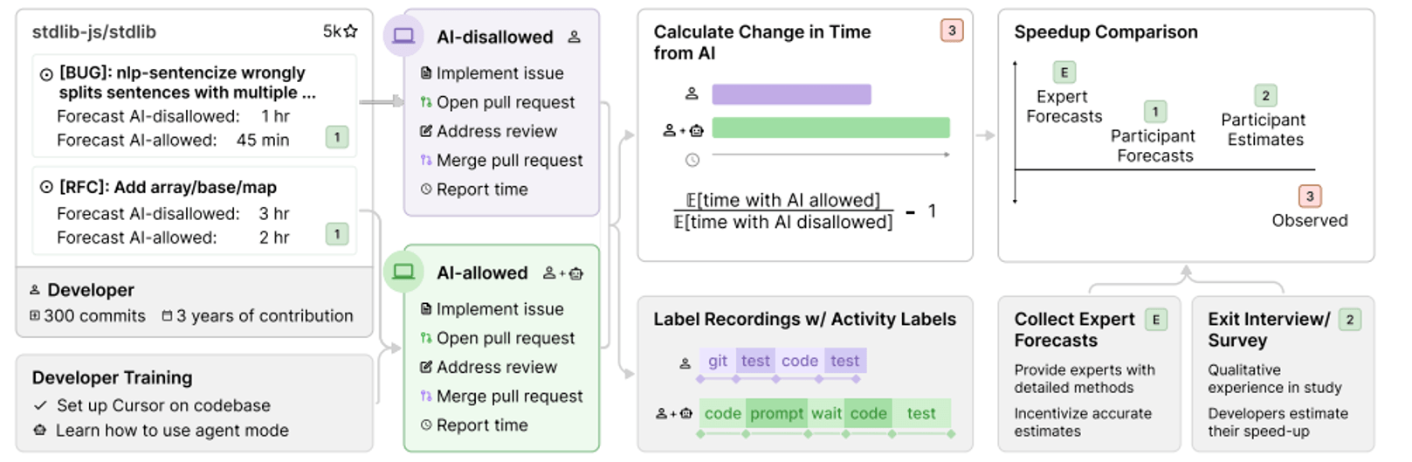The height and width of the screenshot is (462, 1412).
Task: Click the robot icon by Learn agent mode
Action: (x=40, y=431)
